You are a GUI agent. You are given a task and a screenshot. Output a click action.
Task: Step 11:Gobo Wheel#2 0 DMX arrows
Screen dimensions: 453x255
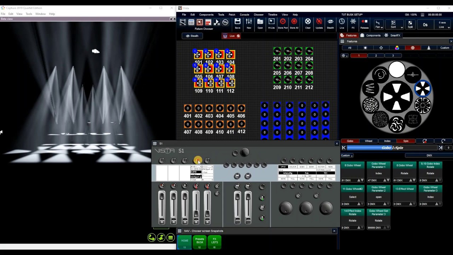pos(360,204)
